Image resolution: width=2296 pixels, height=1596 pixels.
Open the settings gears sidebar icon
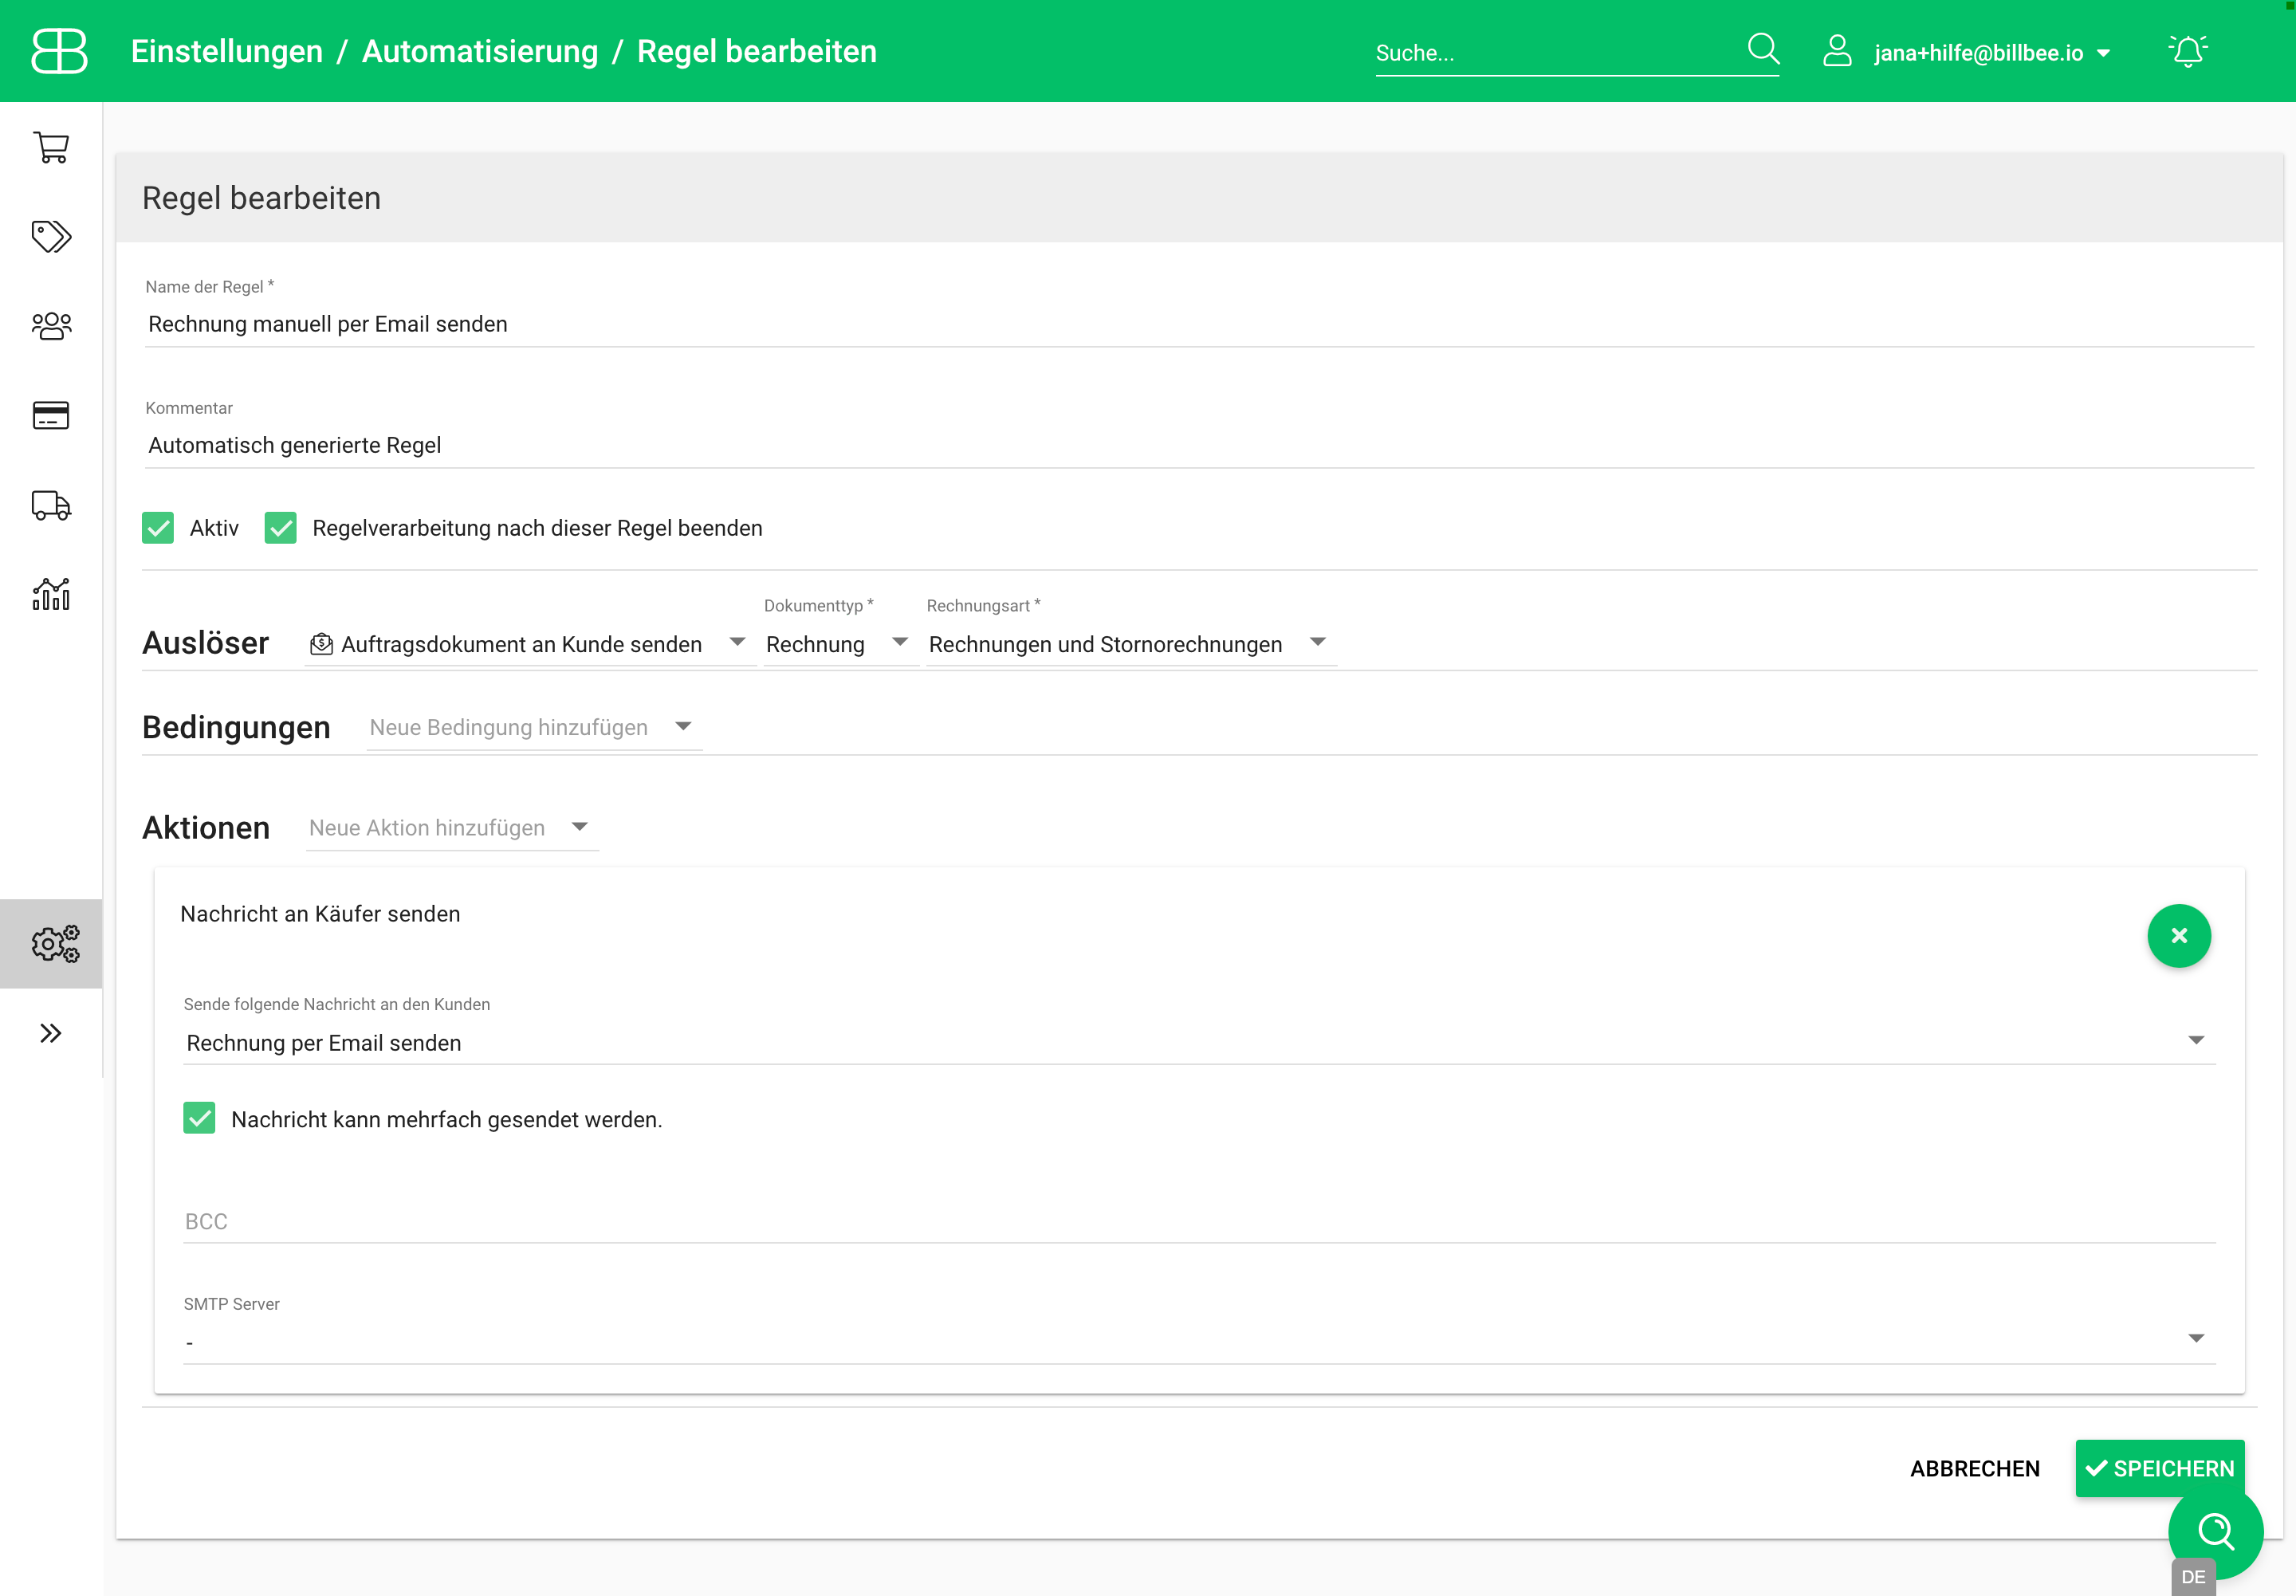55,943
